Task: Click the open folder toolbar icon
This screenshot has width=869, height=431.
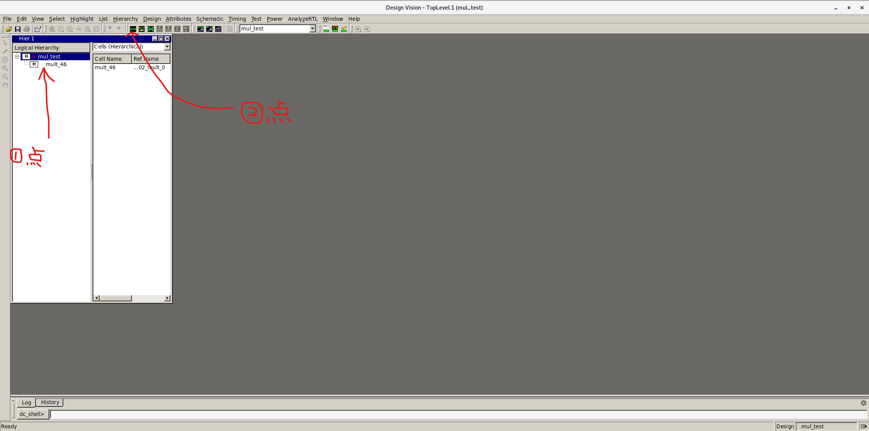Action: [8, 29]
